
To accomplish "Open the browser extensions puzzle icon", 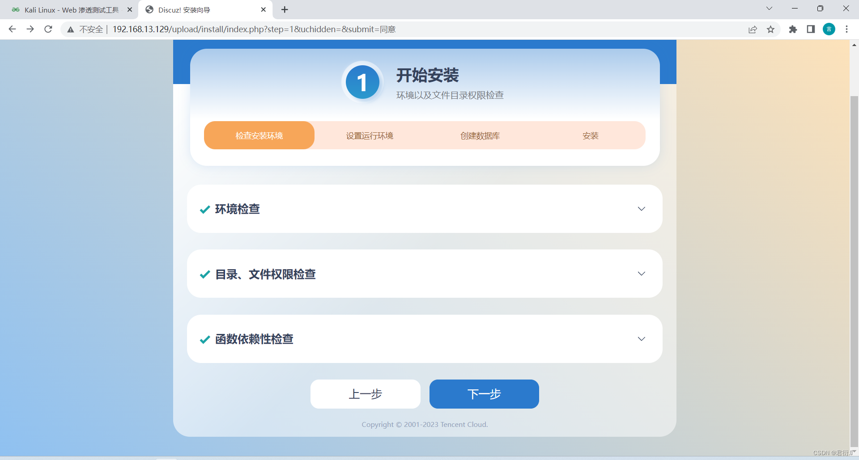I will 793,30.
